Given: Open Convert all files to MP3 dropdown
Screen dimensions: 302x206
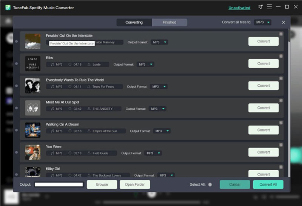Looking at the screenshot, I should coord(263,22).
